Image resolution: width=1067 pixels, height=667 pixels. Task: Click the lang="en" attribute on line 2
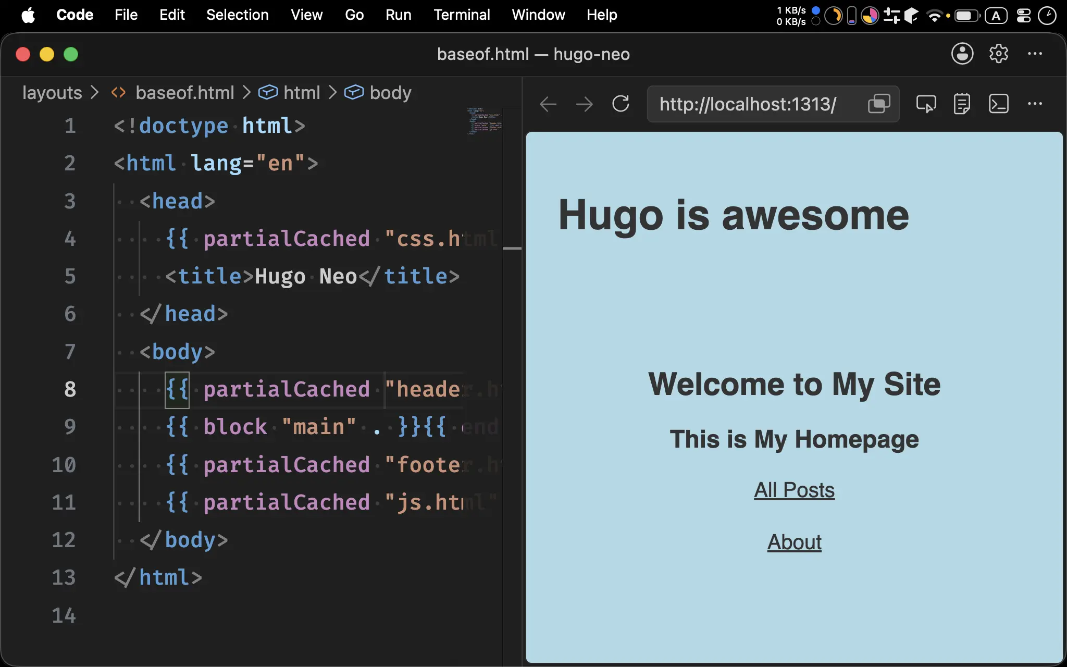tap(248, 164)
